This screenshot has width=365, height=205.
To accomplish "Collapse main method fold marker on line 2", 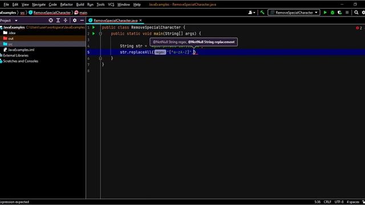I will pos(100,34).
